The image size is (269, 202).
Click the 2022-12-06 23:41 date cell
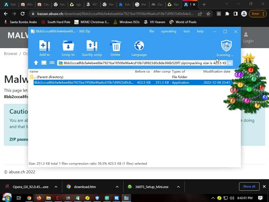[217, 82]
